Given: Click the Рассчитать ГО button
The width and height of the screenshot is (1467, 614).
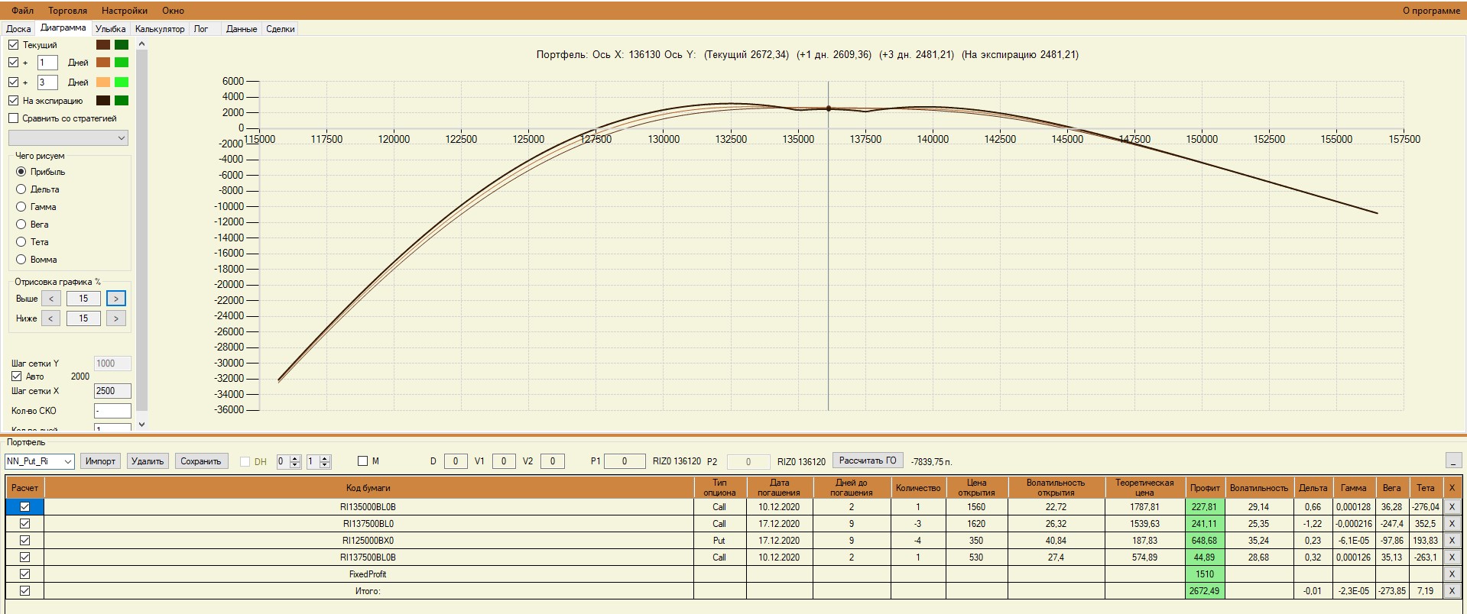Looking at the screenshot, I should tap(868, 460).
